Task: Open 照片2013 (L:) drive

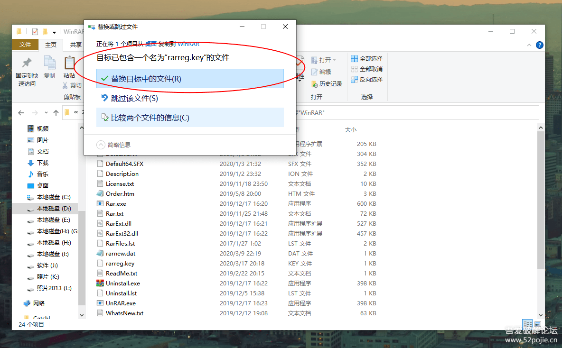Action: [54, 288]
